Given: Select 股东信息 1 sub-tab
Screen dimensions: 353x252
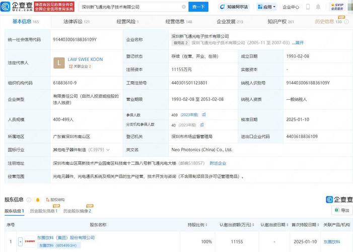Looking at the screenshot, I should (x=14, y=211).
